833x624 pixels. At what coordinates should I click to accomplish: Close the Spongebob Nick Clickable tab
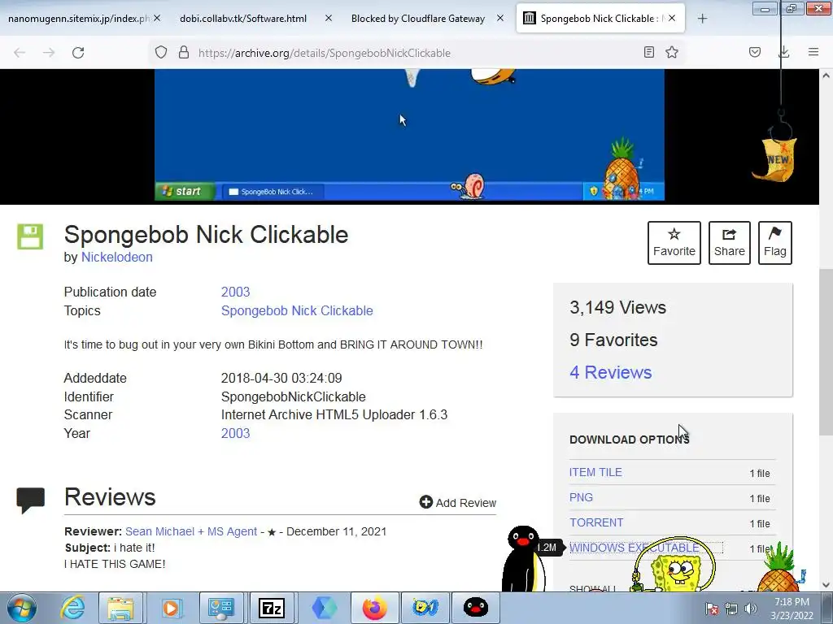(672, 18)
